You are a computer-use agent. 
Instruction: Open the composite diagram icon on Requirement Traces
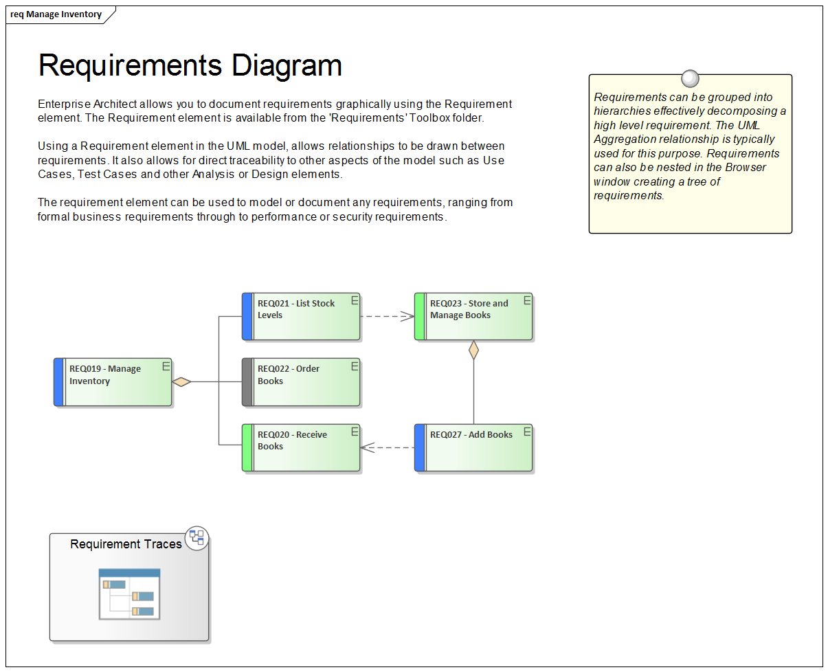click(198, 539)
